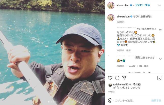Image resolution: width=164 pixels, height=105 pixels.
Task: Follow abarerukun with フォローする
Action: pos(142,5)
